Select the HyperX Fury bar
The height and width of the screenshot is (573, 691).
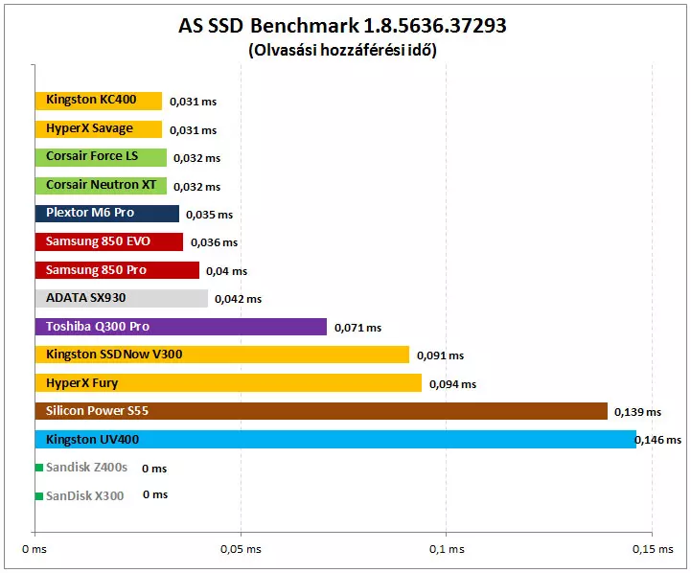228,382
